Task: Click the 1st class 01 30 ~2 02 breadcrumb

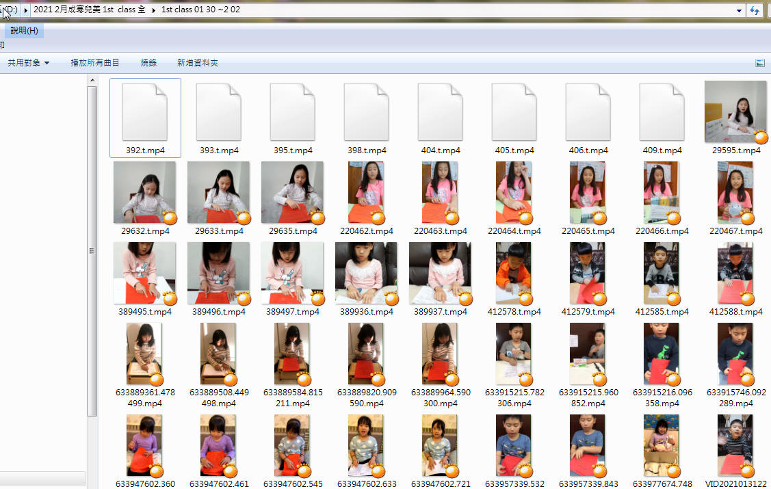Action: (x=200, y=10)
